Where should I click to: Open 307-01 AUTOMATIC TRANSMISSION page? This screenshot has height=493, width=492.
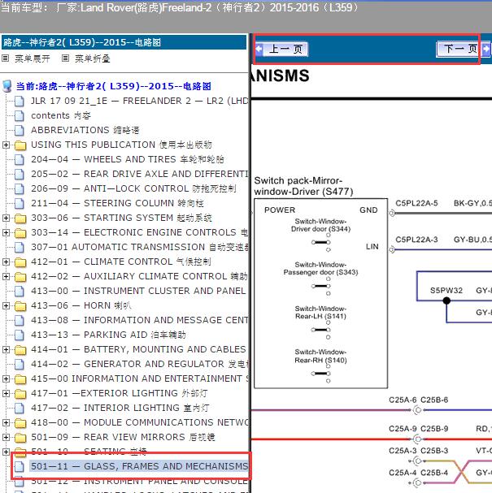139,247
